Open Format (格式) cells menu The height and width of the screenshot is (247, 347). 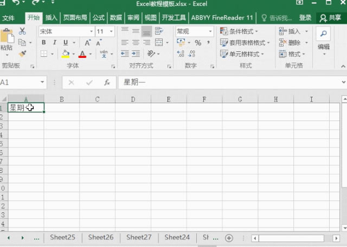[292, 54]
